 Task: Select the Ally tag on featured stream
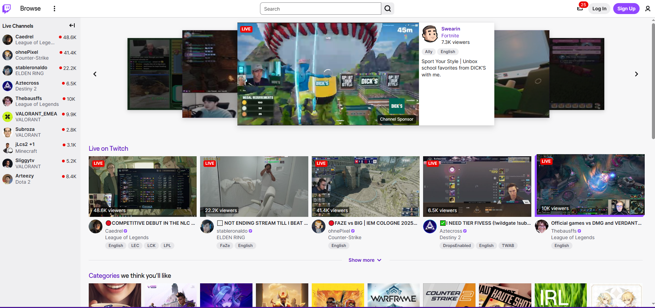(429, 52)
